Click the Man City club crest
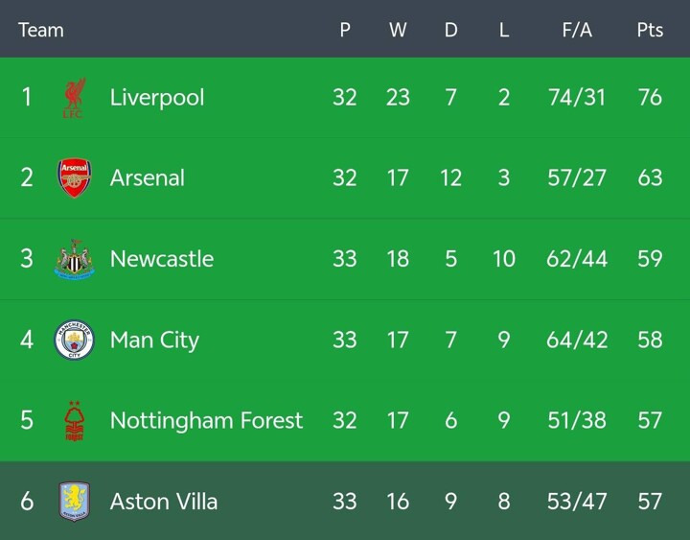 click(74, 340)
